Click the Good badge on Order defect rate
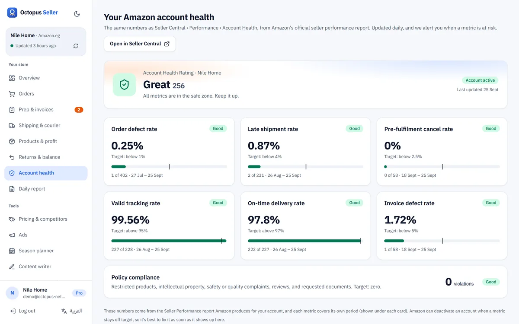Screen dimensions: 519x324 [x=218, y=128]
